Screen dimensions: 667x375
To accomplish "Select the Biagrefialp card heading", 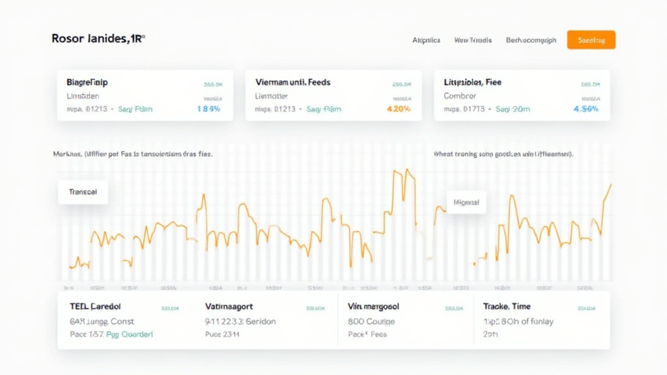I will coord(87,83).
